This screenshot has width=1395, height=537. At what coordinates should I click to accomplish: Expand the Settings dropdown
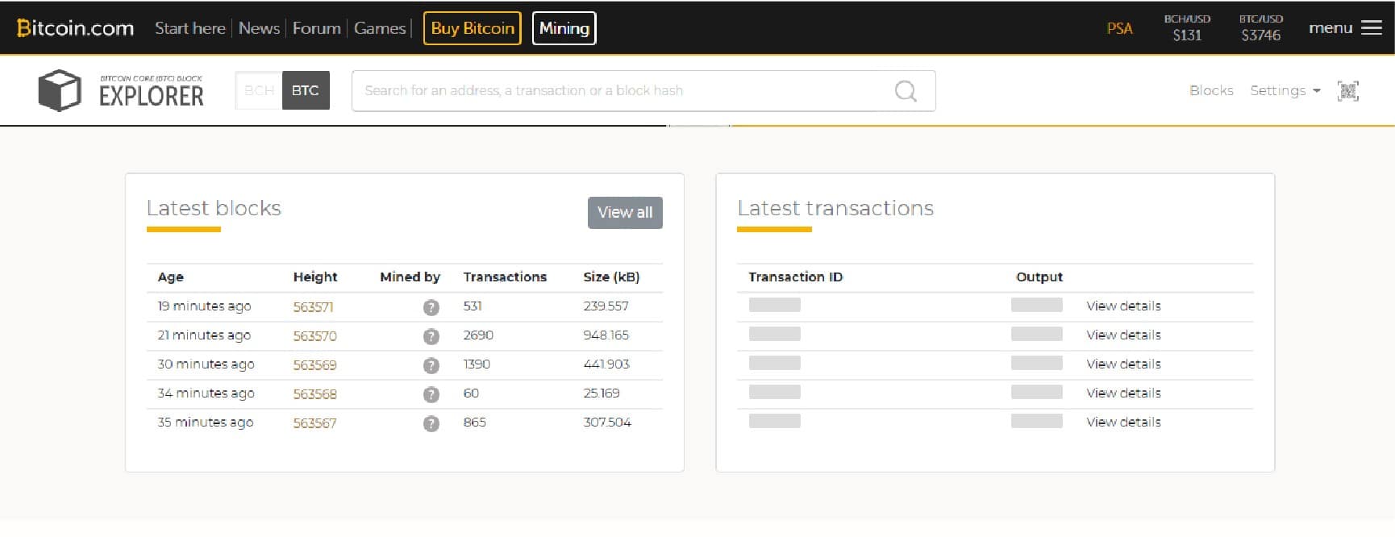click(1285, 90)
